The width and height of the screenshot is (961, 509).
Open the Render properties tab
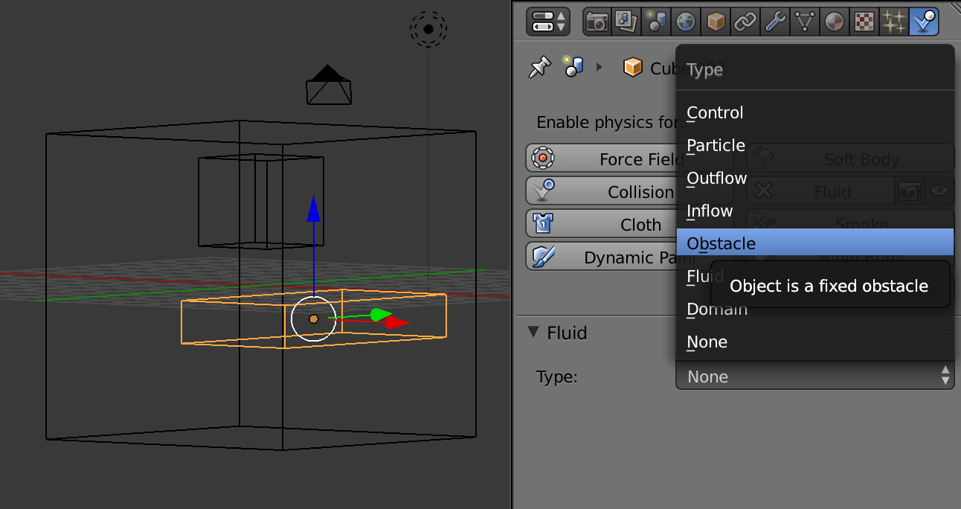point(597,22)
